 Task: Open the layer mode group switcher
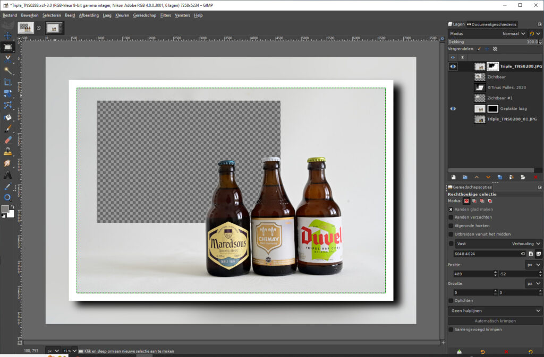pyautogui.click(x=534, y=33)
